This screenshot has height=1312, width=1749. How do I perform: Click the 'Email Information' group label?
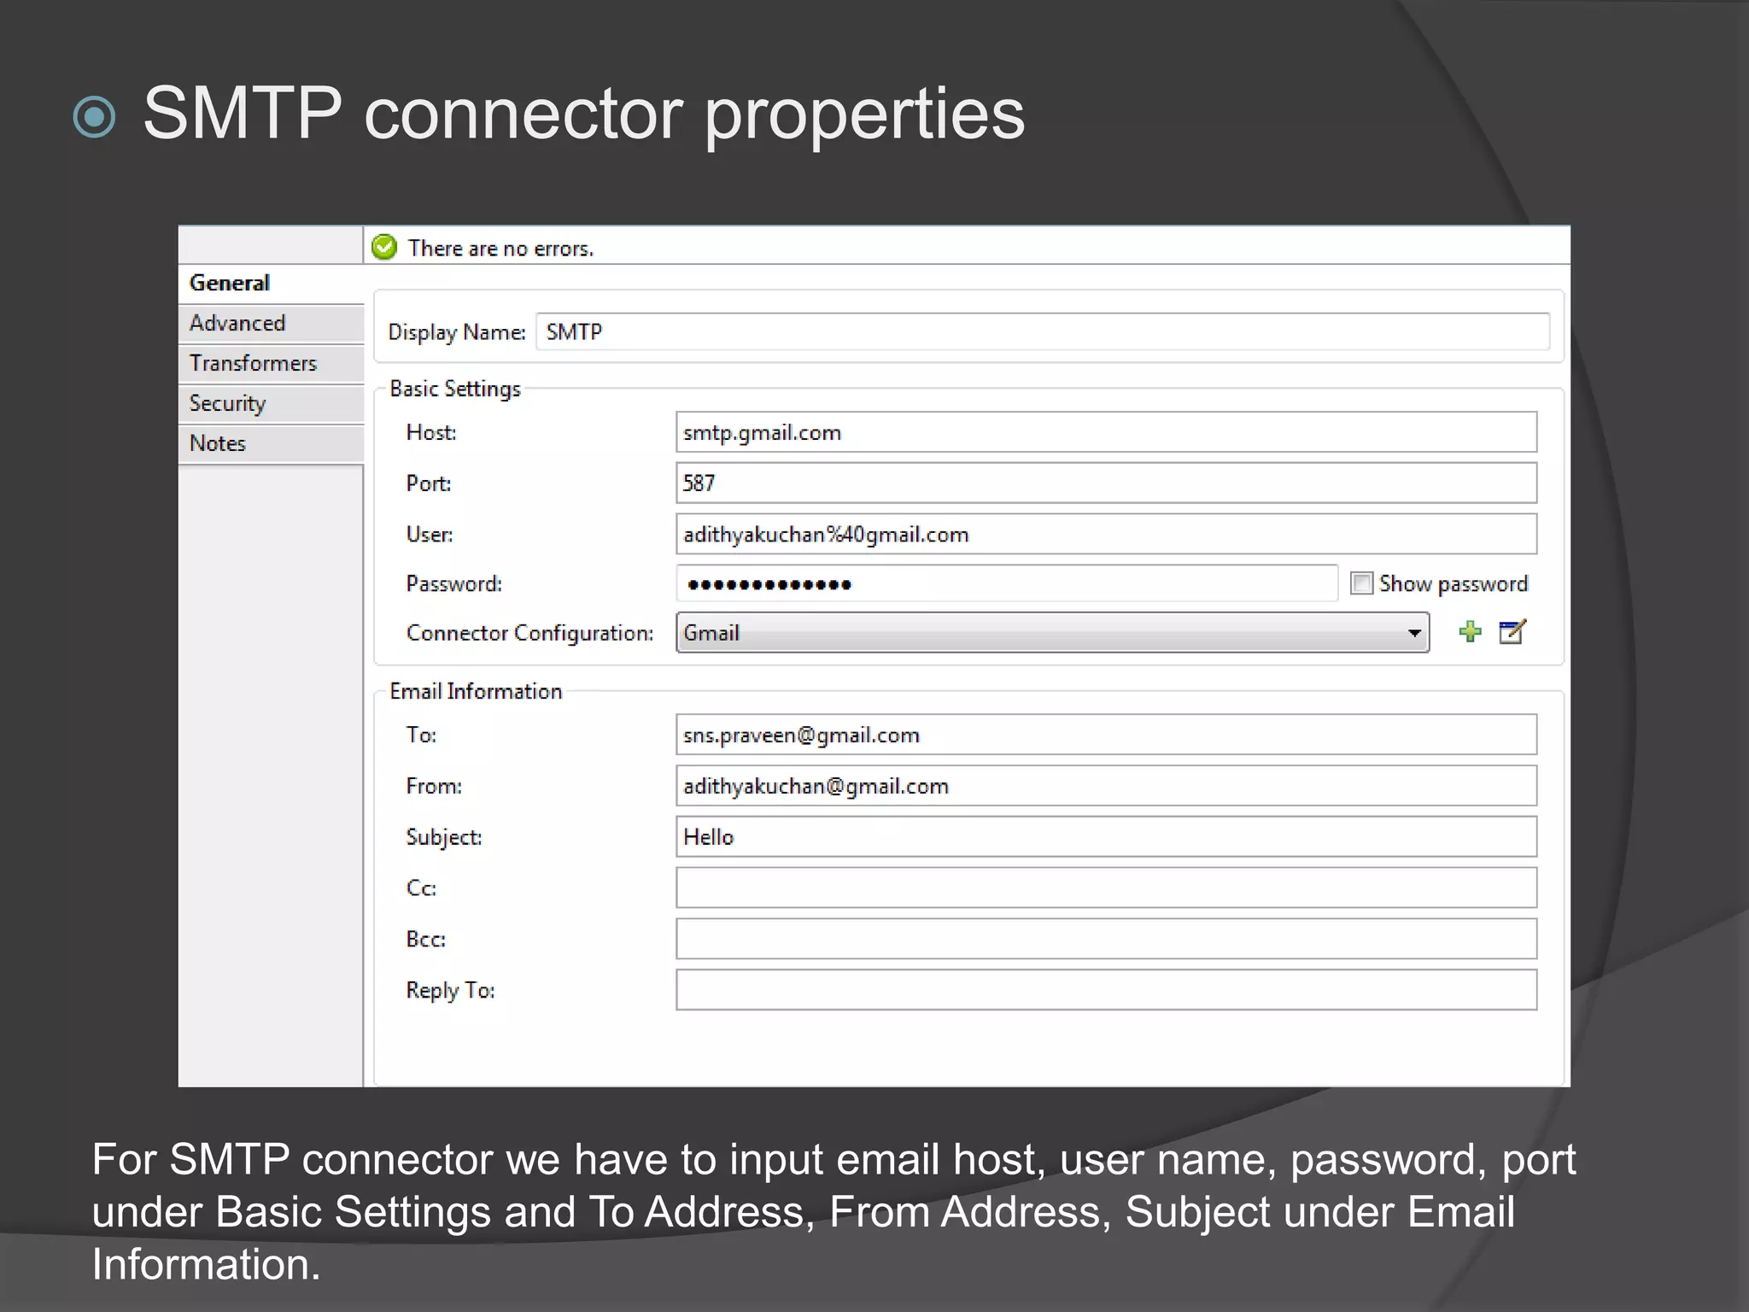pos(476,691)
